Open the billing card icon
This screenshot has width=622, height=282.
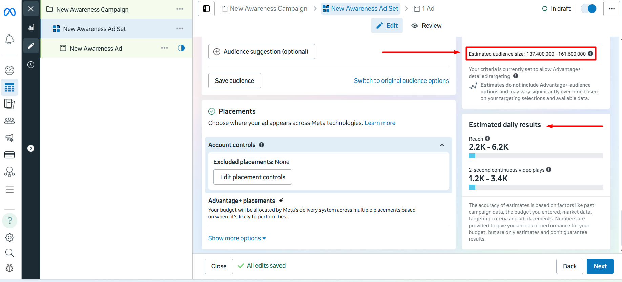tap(9, 155)
